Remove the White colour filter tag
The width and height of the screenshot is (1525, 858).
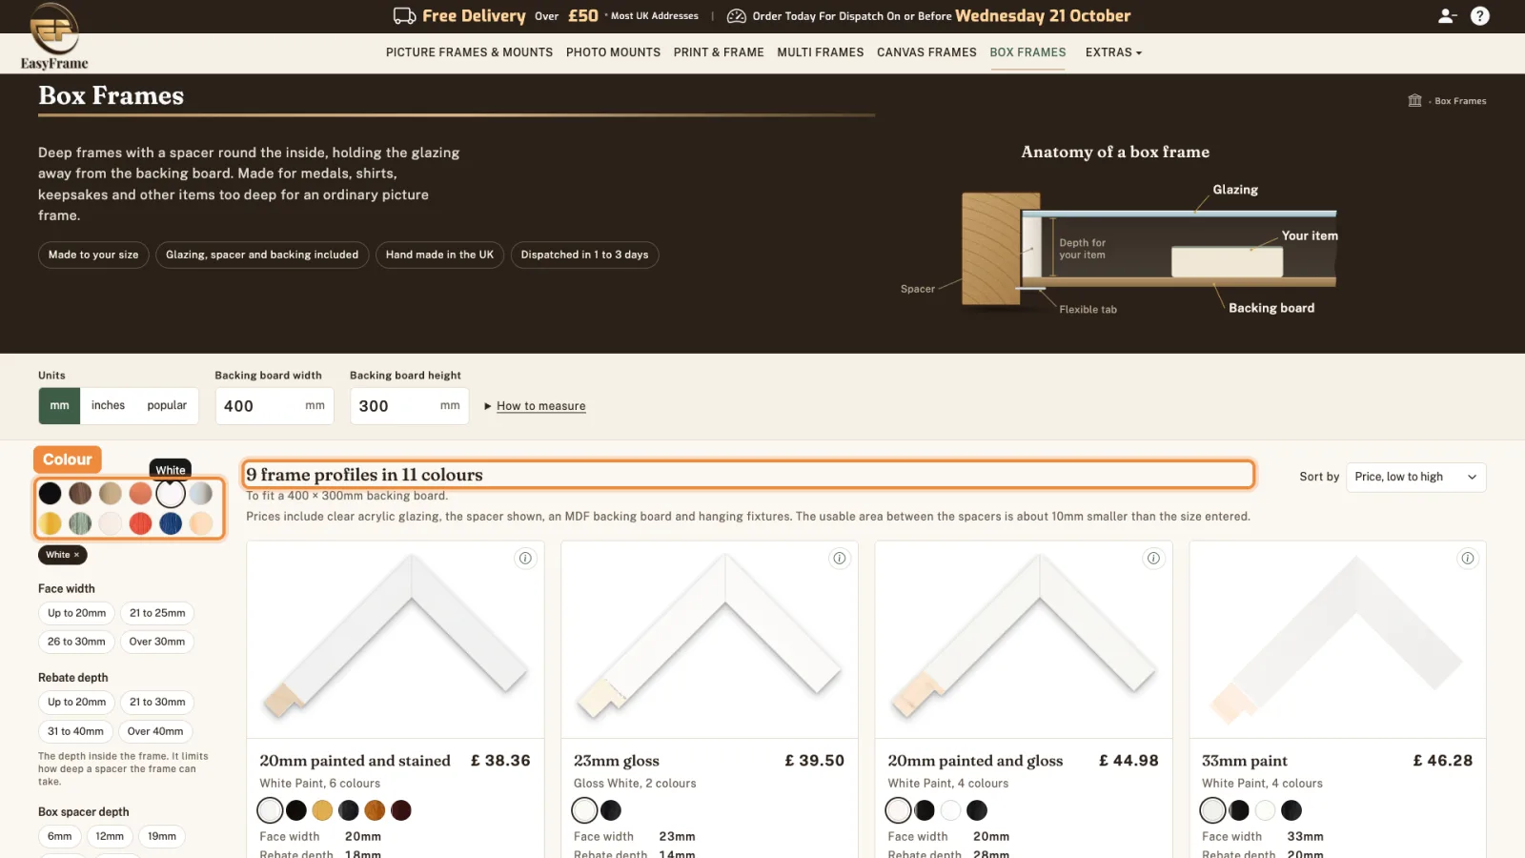coord(63,555)
